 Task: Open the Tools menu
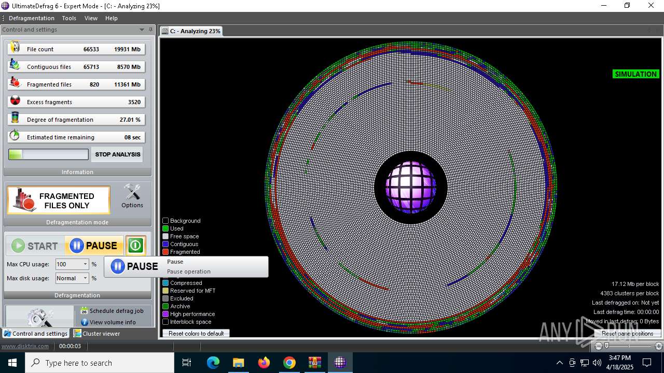click(x=69, y=18)
